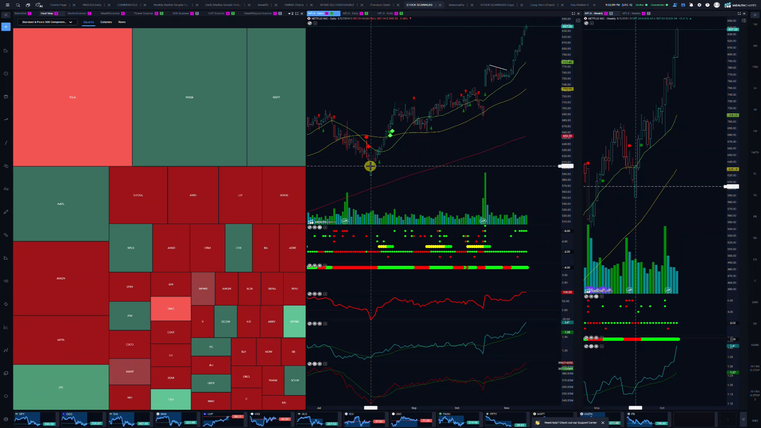Click the WYNN heat map tile
The height and width of the screenshot is (428, 761).
click(x=294, y=321)
